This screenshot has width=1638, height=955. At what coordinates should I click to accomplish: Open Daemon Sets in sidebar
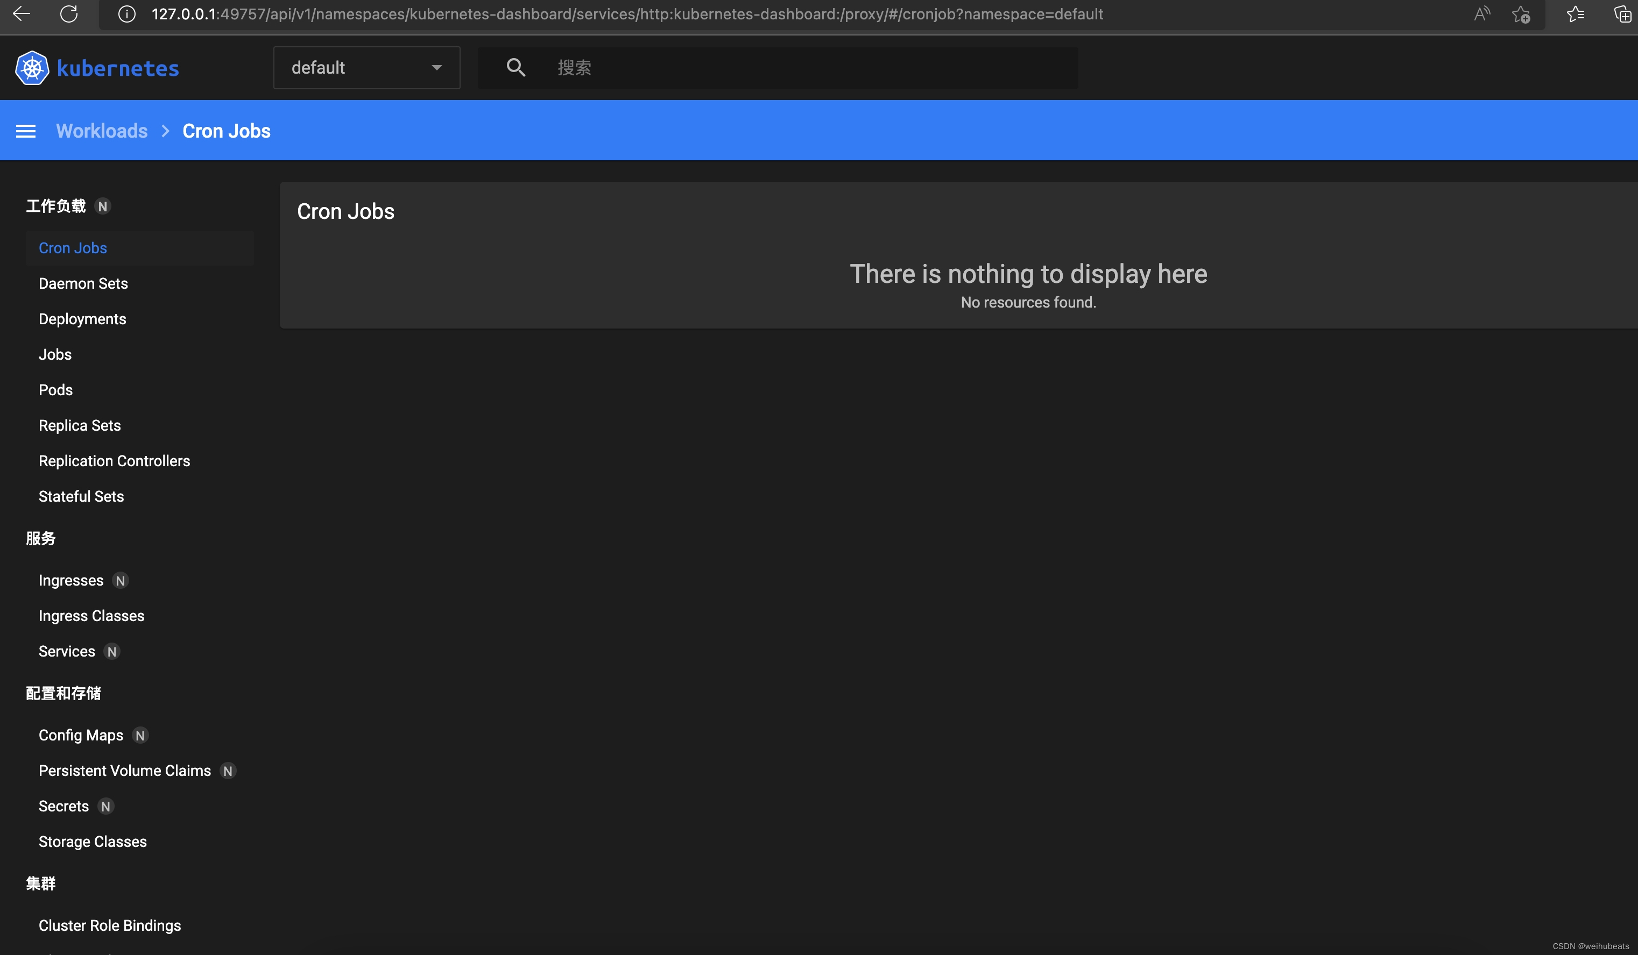(83, 283)
